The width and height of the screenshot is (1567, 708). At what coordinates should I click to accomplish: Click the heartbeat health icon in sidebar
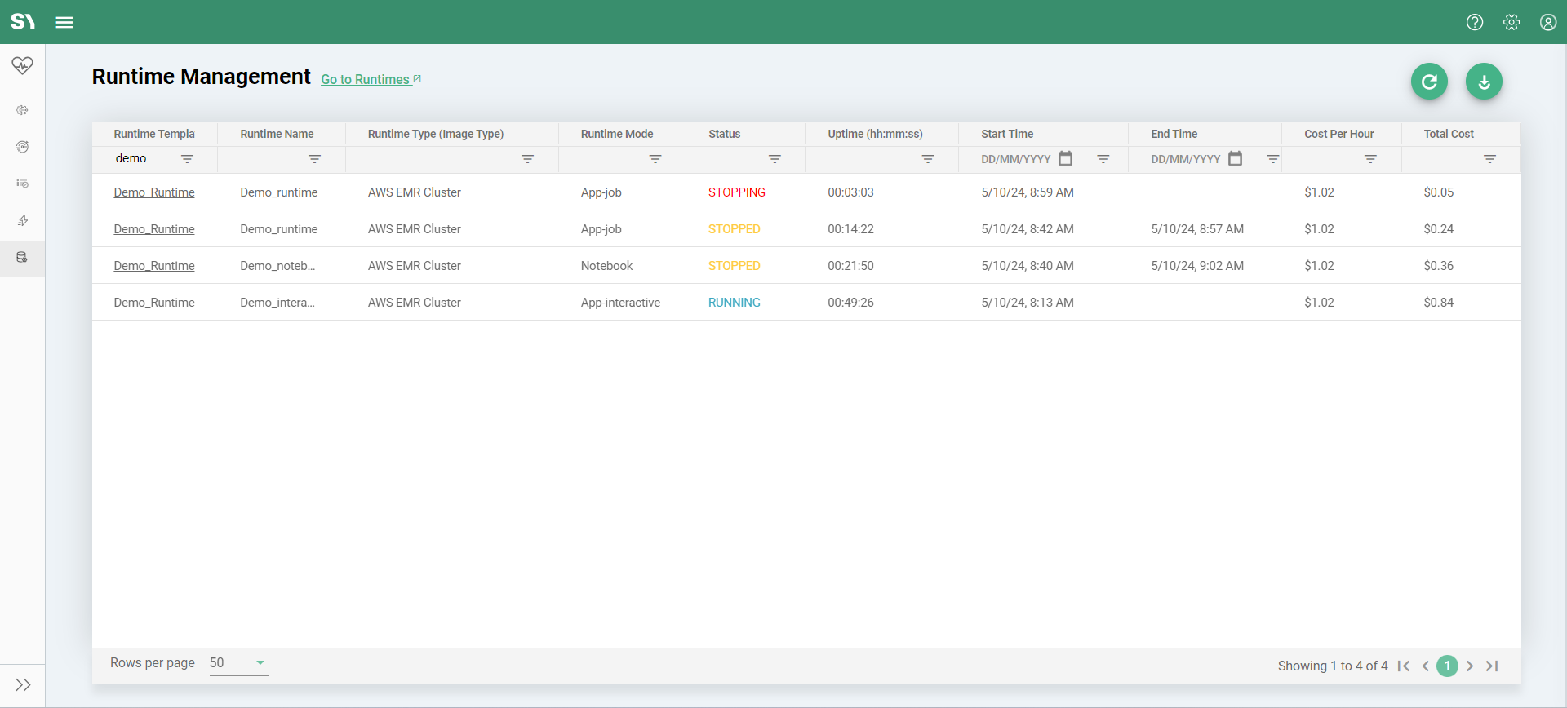tap(22, 65)
